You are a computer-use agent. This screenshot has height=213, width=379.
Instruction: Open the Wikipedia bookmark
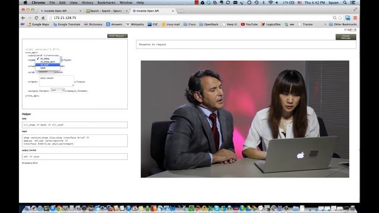pos(135,24)
